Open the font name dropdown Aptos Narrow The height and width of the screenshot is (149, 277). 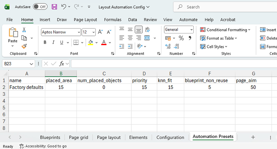[79, 32]
